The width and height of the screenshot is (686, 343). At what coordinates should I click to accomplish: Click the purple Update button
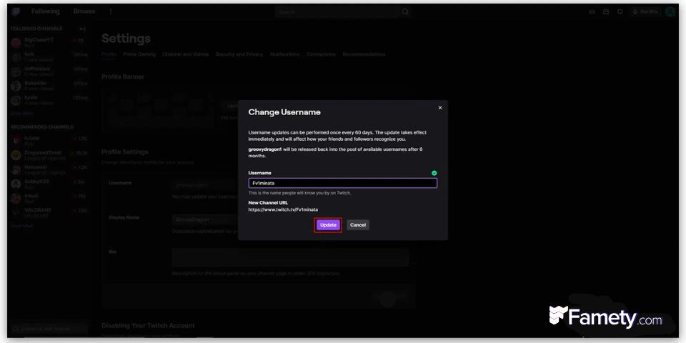point(328,225)
